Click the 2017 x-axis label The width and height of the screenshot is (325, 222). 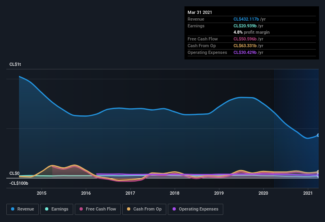pyautogui.click(x=130, y=193)
